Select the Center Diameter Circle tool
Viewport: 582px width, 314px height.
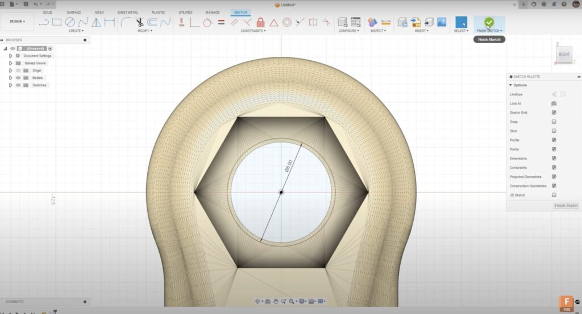coord(70,23)
